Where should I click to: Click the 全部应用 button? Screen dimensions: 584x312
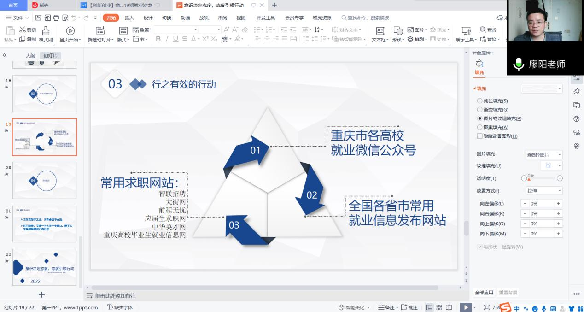click(484, 293)
